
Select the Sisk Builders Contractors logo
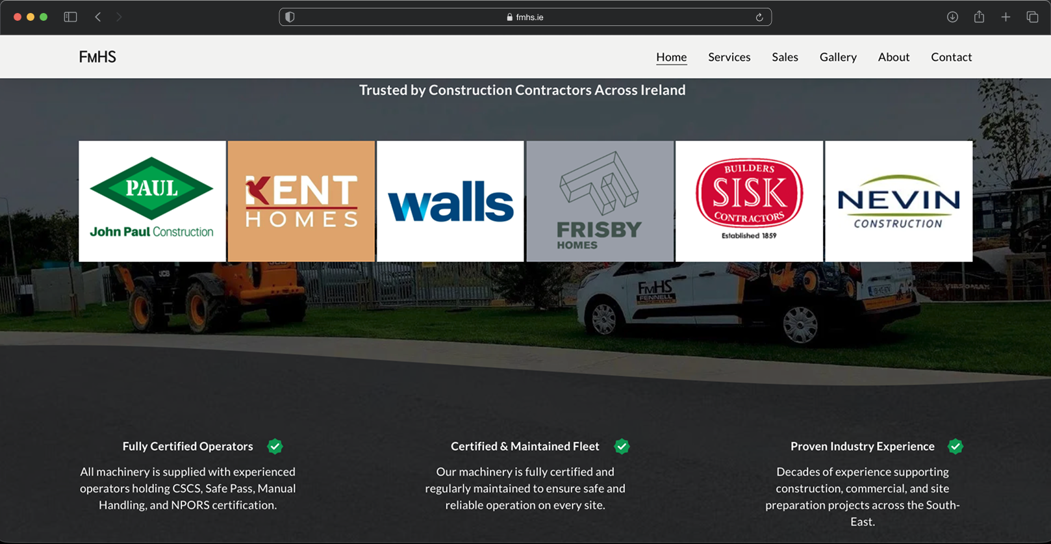[749, 201]
